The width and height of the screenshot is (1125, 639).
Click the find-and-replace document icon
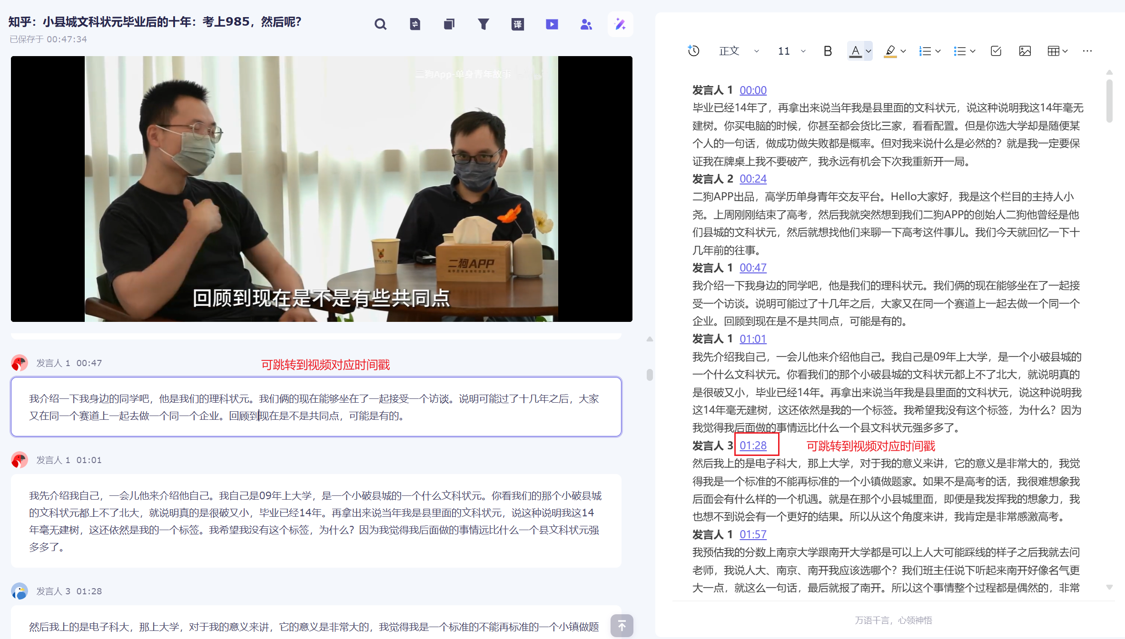(x=414, y=24)
